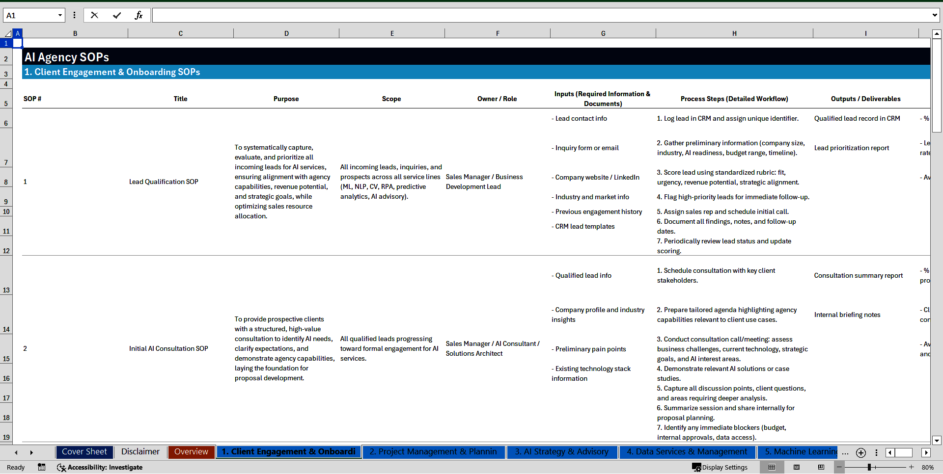
Task: Select Page Layout view icon in status bar
Action: coord(797,467)
